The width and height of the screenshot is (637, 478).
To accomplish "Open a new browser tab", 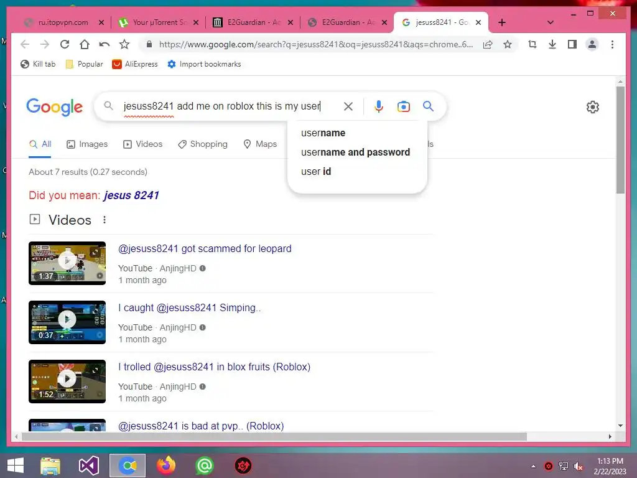I will click(x=502, y=22).
